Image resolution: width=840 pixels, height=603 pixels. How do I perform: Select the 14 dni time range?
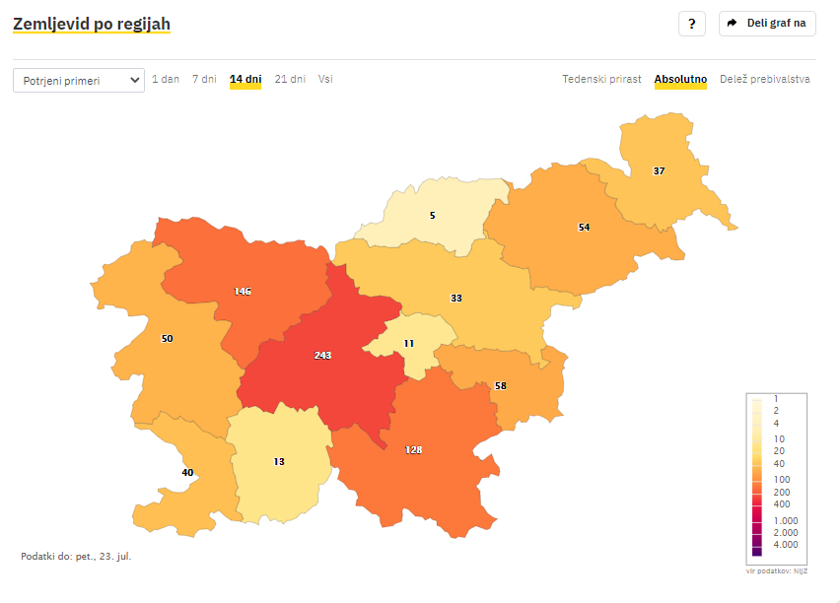[x=245, y=79]
